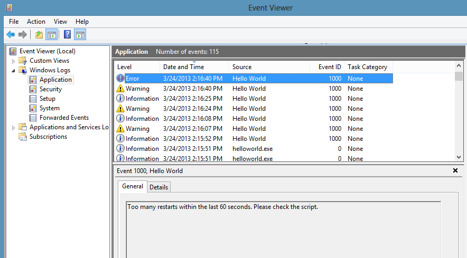Screen dimensions: 467x258
Task: Select the Information event at 2:16:08 PM
Action: point(254,118)
